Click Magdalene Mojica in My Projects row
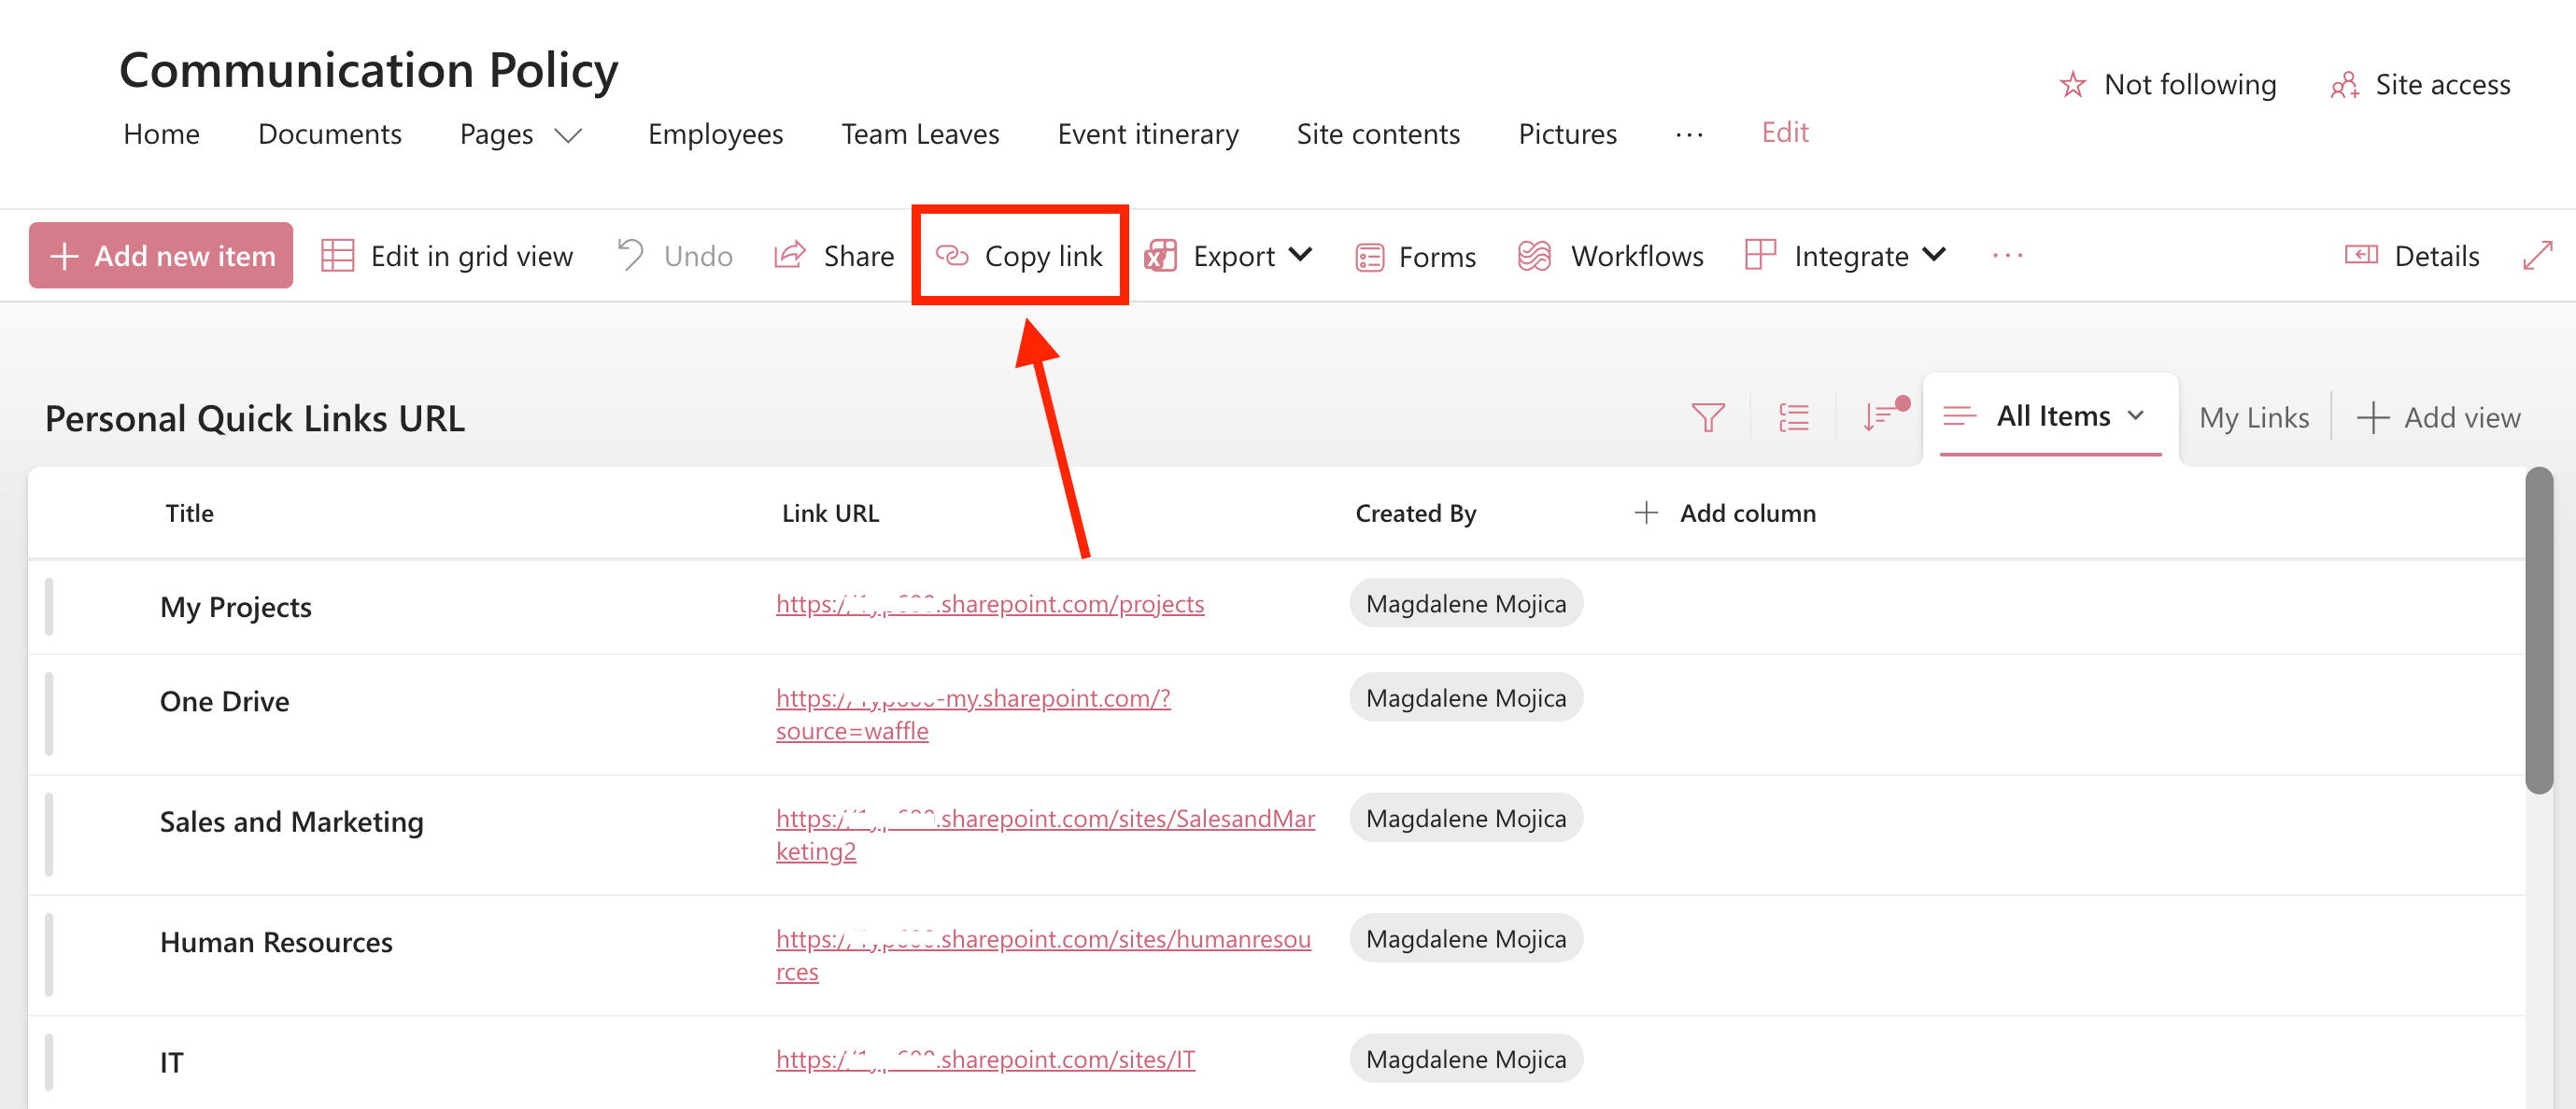Viewport: 2576px width, 1109px height. click(x=1466, y=603)
